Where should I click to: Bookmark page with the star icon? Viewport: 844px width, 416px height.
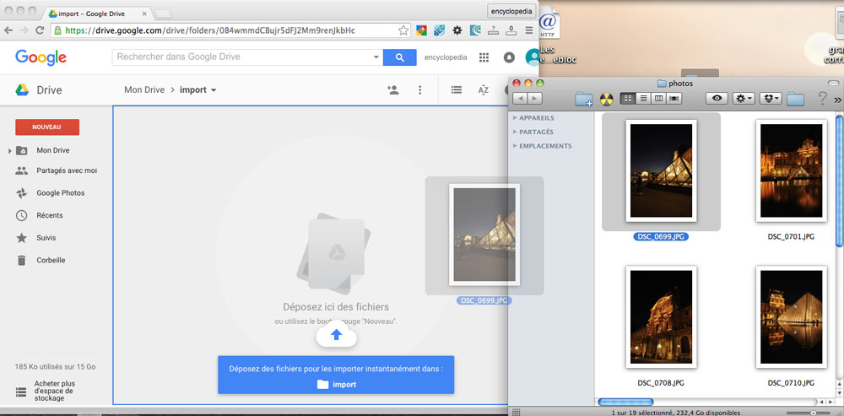(x=403, y=30)
